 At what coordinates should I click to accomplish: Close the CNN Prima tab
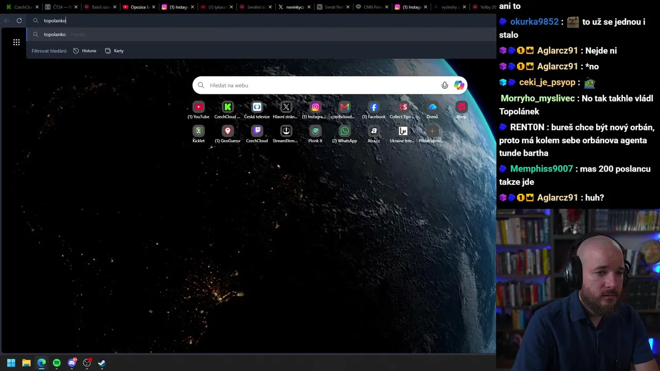point(387,7)
